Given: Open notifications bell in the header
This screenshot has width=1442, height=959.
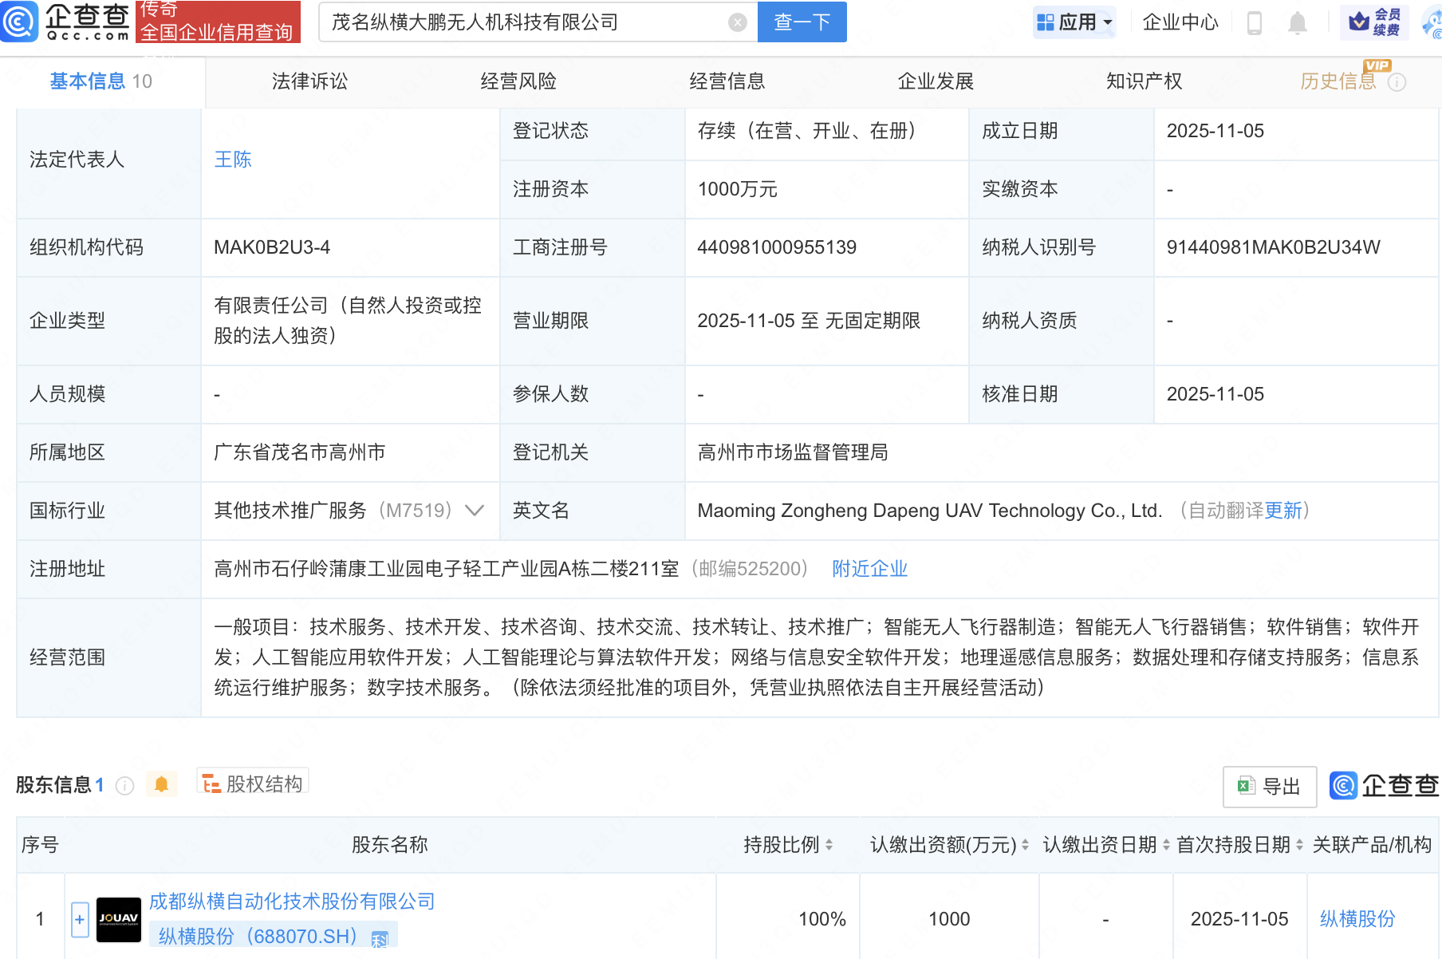Looking at the screenshot, I should click(x=1298, y=23).
